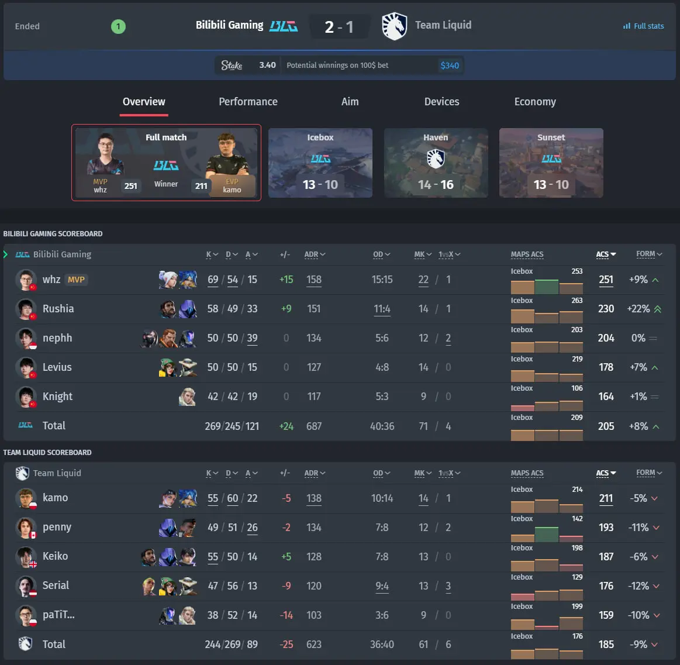680x665 pixels.
Task: Click BLG logo in the Total row
Action: (25, 425)
